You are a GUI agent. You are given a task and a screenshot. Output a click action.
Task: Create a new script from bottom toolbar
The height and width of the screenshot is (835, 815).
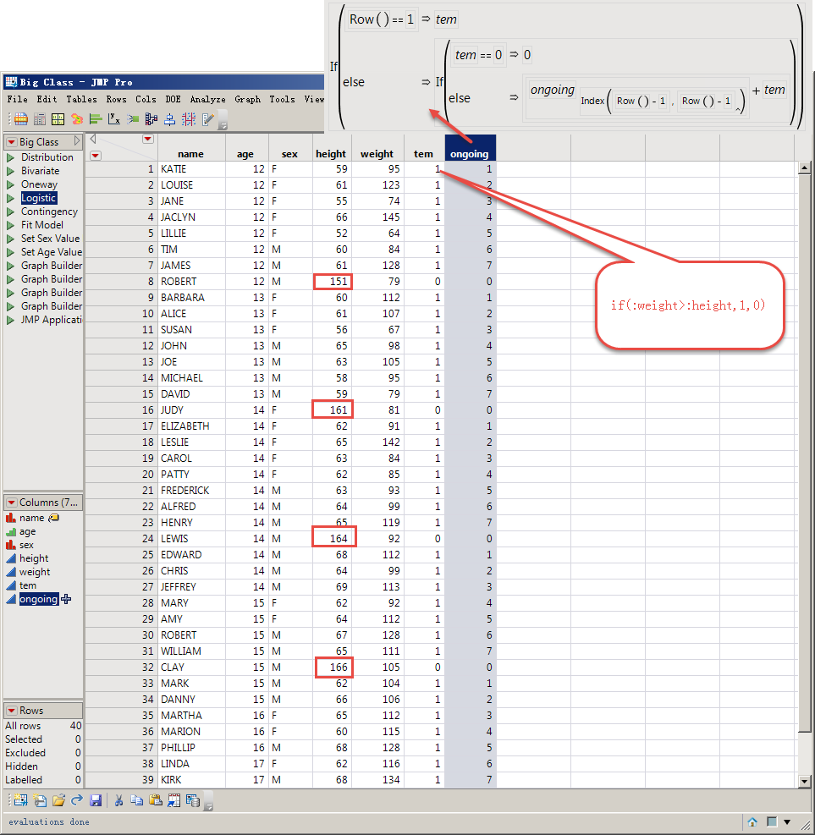coord(40,799)
